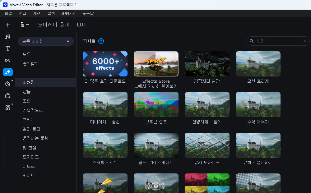Switch to the 필터 tab
This screenshot has width=311, height=193.
point(25,25)
